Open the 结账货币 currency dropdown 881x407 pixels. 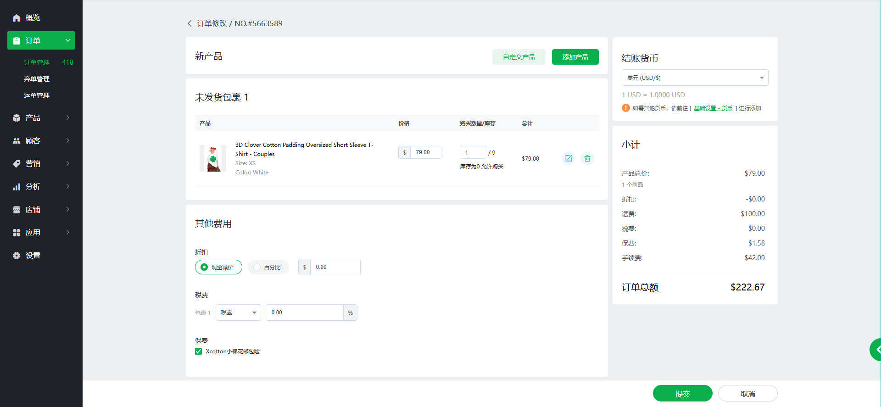point(694,78)
